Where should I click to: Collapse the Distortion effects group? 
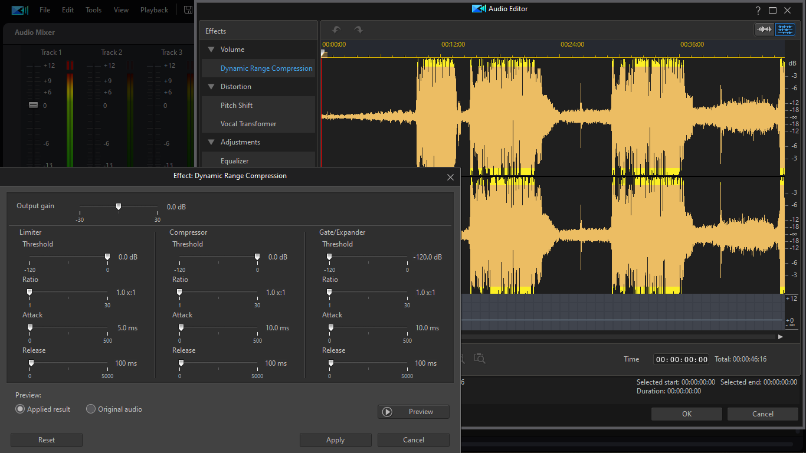coord(211,87)
